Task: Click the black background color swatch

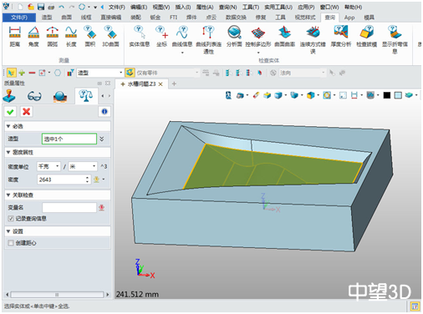Action: tap(386, 95)
